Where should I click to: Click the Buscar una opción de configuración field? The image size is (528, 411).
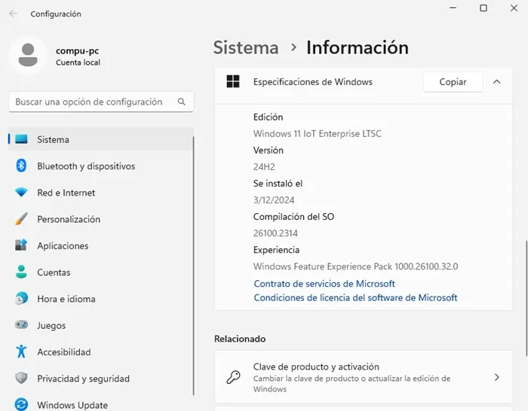tap(101, 102)
